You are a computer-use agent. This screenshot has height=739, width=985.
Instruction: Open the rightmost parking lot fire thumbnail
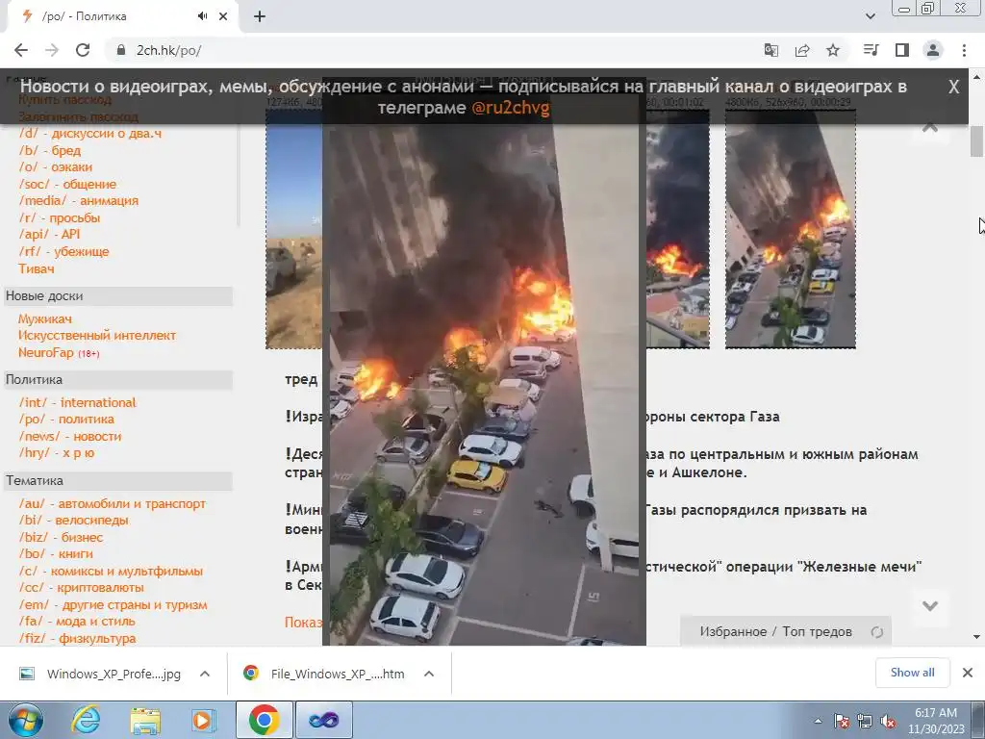(x=791, y=229)
